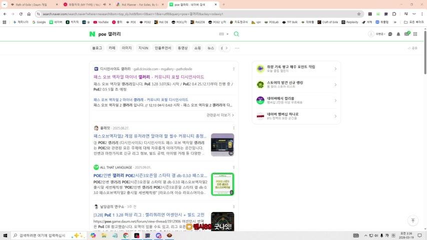Open the YouTube bookmark

(x=101, y=22)
